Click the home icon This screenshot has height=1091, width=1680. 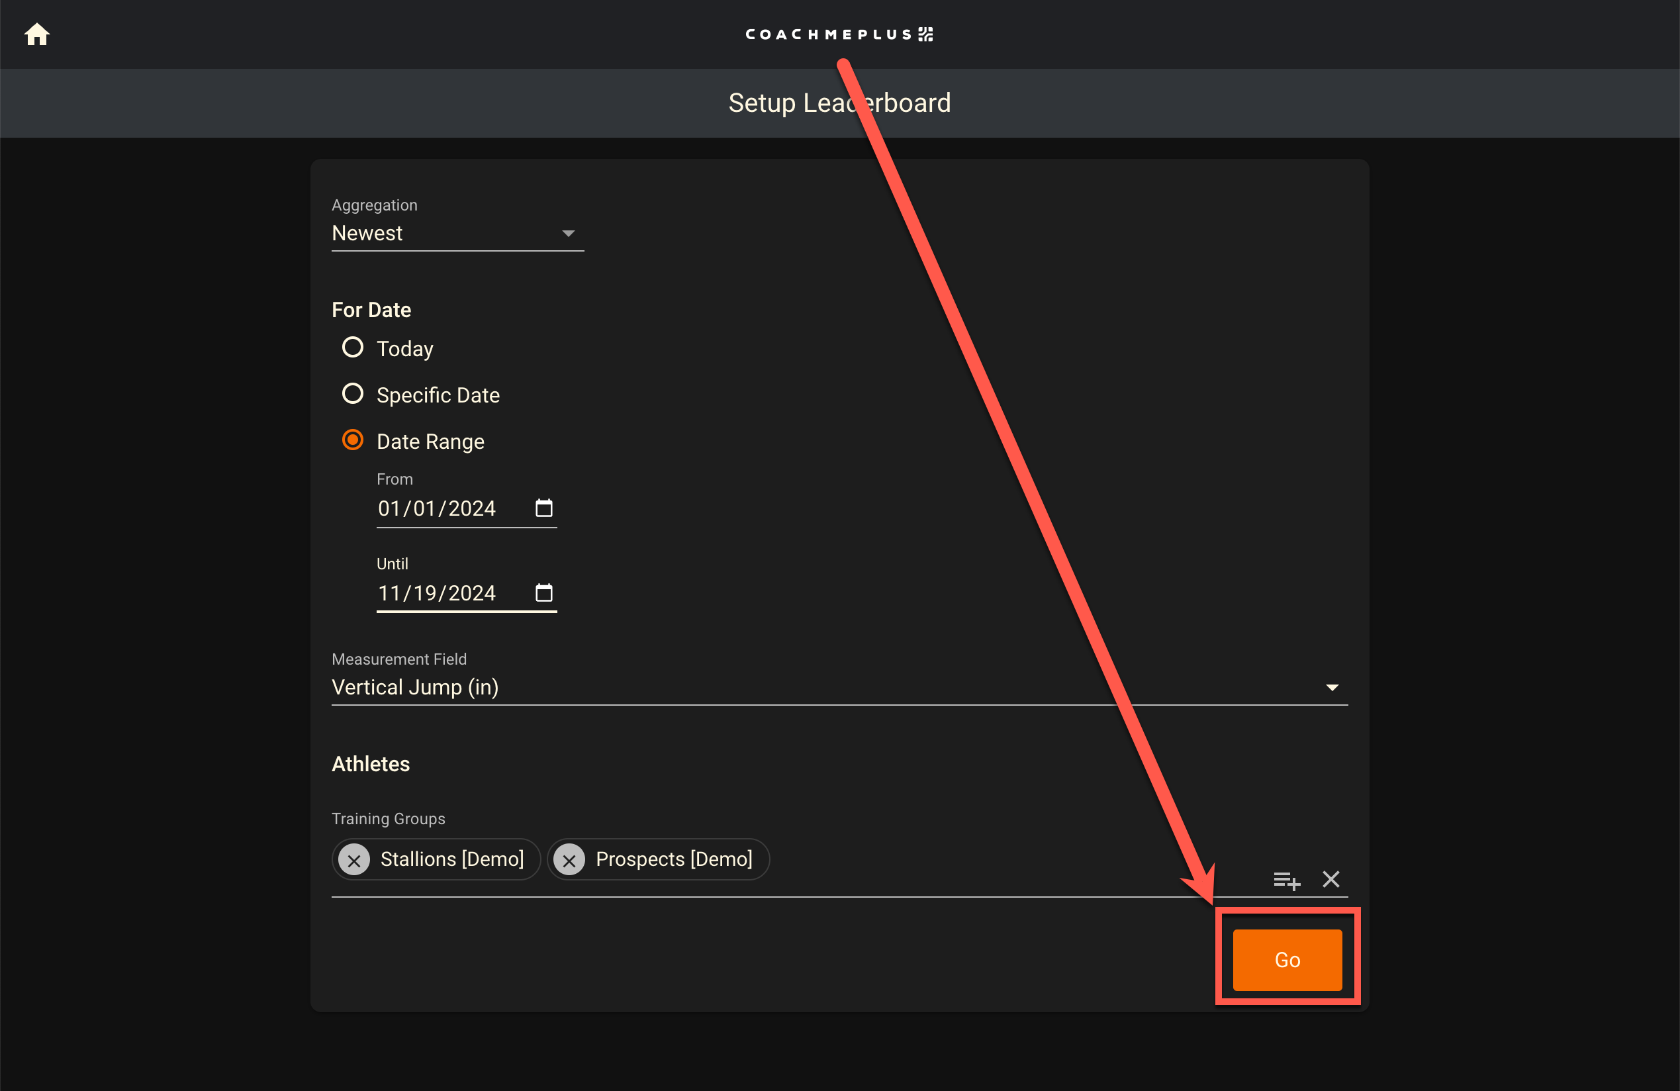point(36,34)
